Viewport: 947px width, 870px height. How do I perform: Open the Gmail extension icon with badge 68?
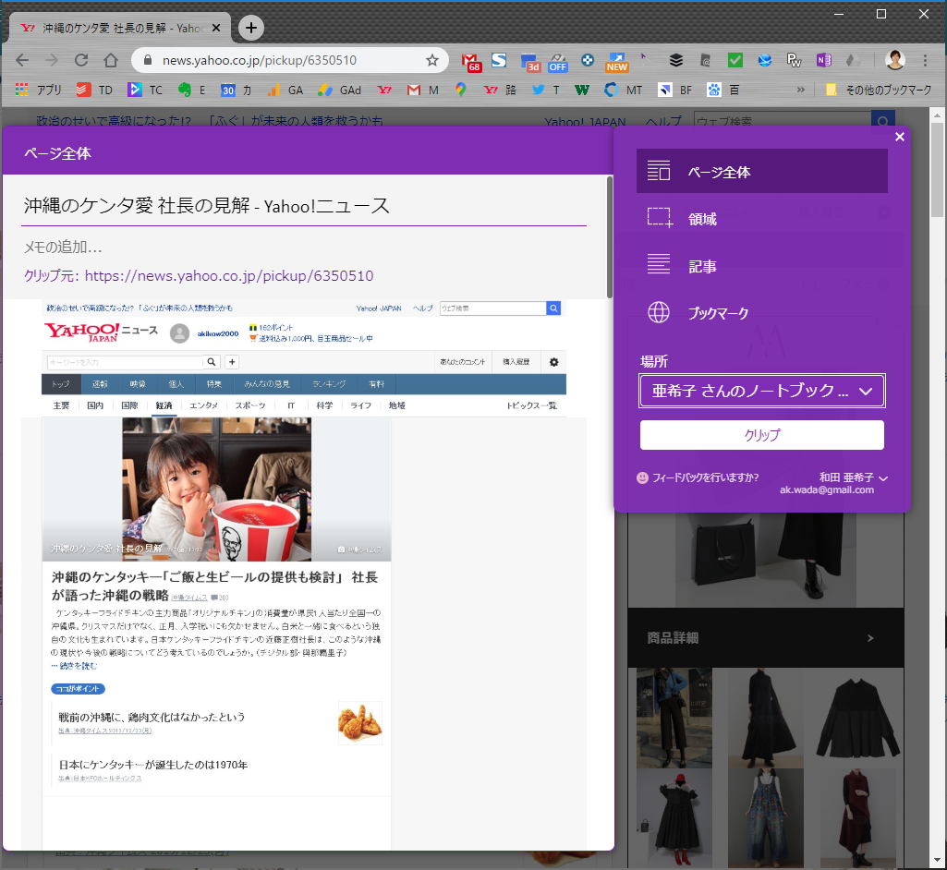[471, 61]
